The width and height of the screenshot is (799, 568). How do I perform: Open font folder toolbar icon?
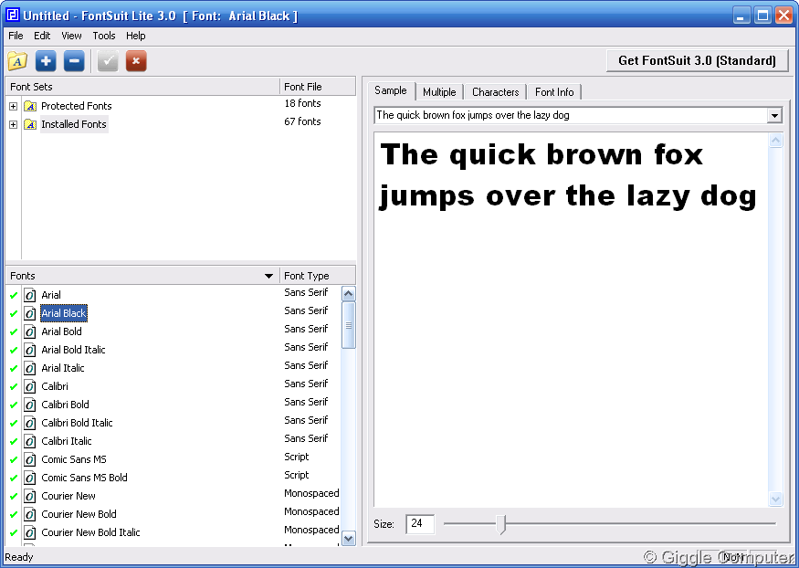pos(17,61)
